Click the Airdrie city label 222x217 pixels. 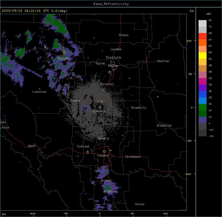[x=104, y=138]
